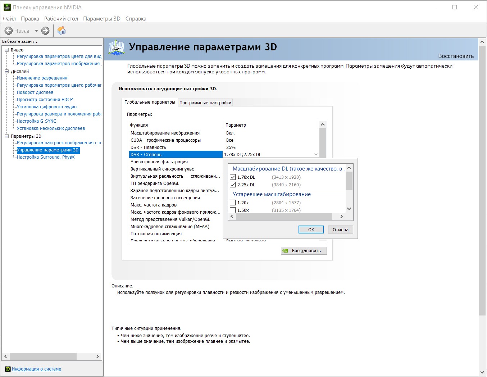Switch to the Программные настройки tab
Image resolution: width=487 pixels, height=377 pixels.
(205, 103)
